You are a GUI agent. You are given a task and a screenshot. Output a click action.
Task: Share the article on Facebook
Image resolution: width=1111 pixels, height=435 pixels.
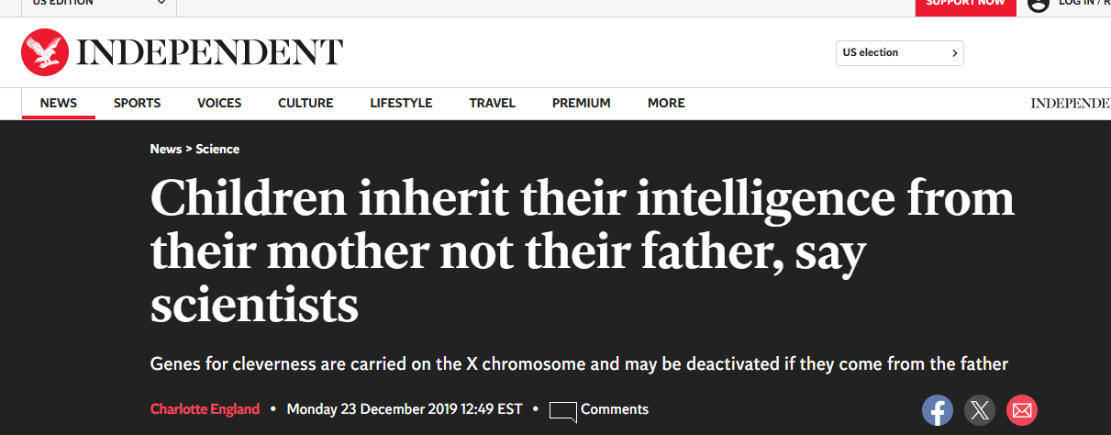tap(938, 410)
